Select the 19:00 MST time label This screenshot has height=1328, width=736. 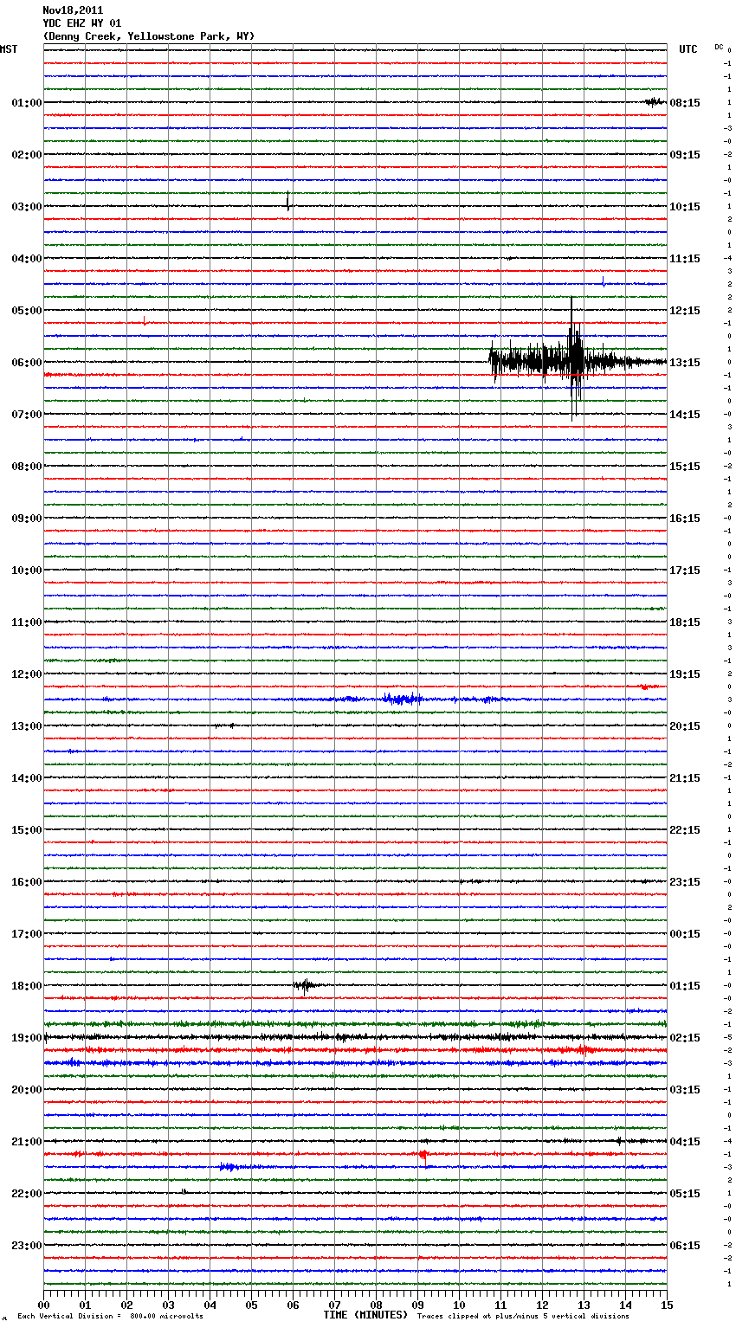tap(26, 1038)
